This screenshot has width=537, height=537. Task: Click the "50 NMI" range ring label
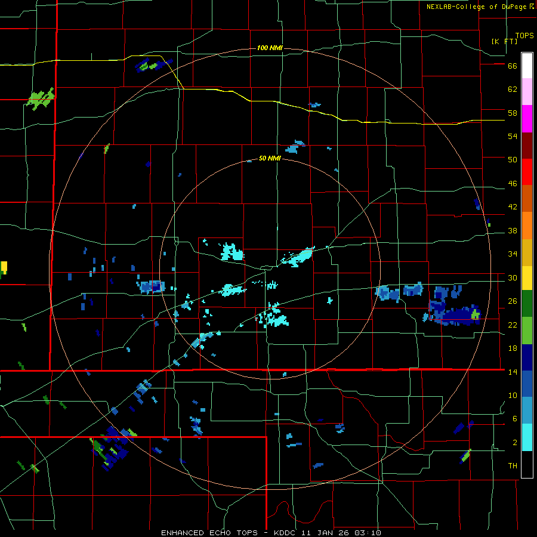tap(270, 158)
